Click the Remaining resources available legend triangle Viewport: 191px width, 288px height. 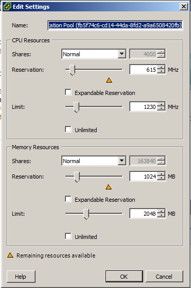(x=10, y=255)
